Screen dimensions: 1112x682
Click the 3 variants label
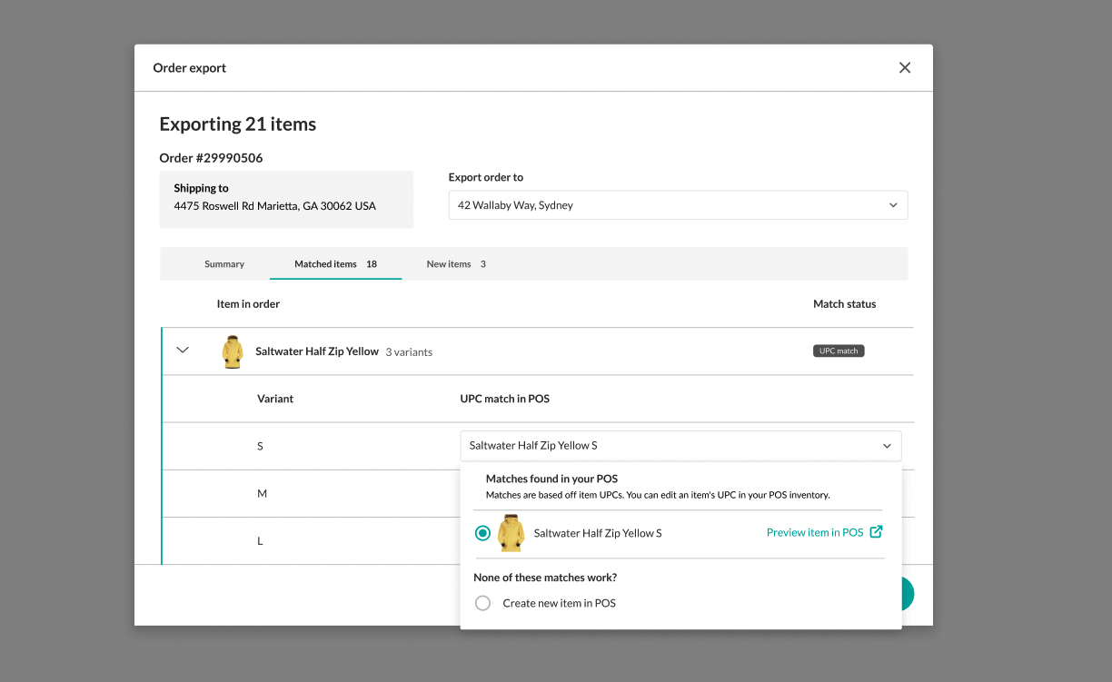tap(409, 352)
